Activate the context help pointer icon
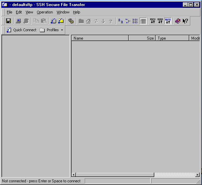The width and height of the screenshot is (202, 185). [185, 21]
